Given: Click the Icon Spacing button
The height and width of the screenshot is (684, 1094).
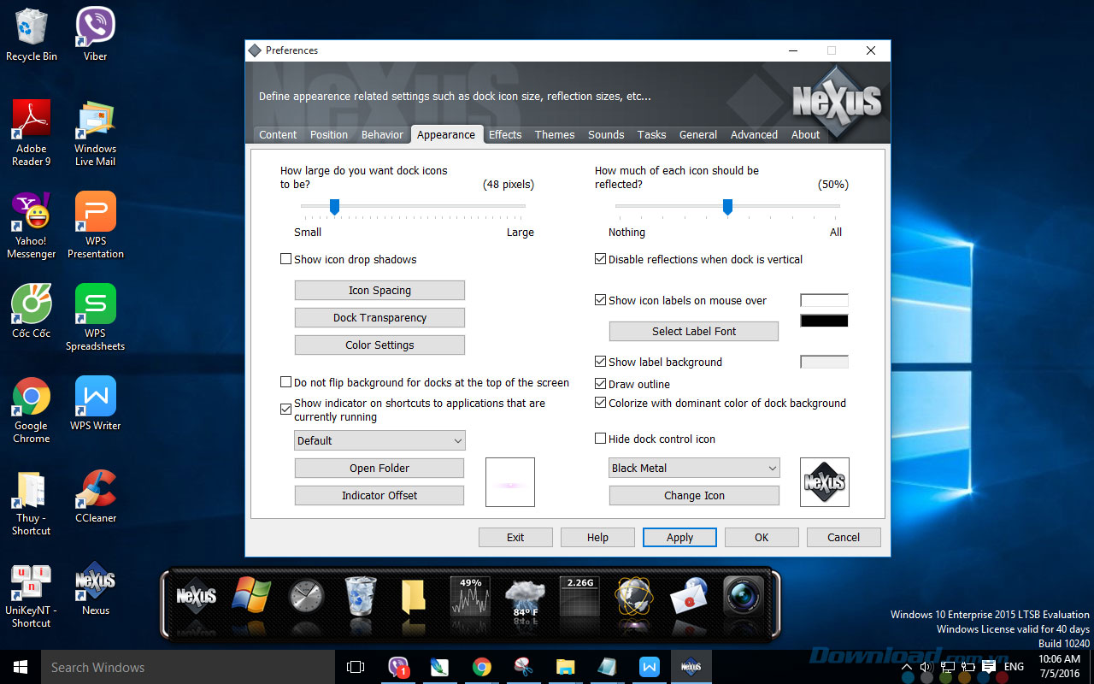Looking at the screenshot, I should pyautogui.click(x=379, y=290).
